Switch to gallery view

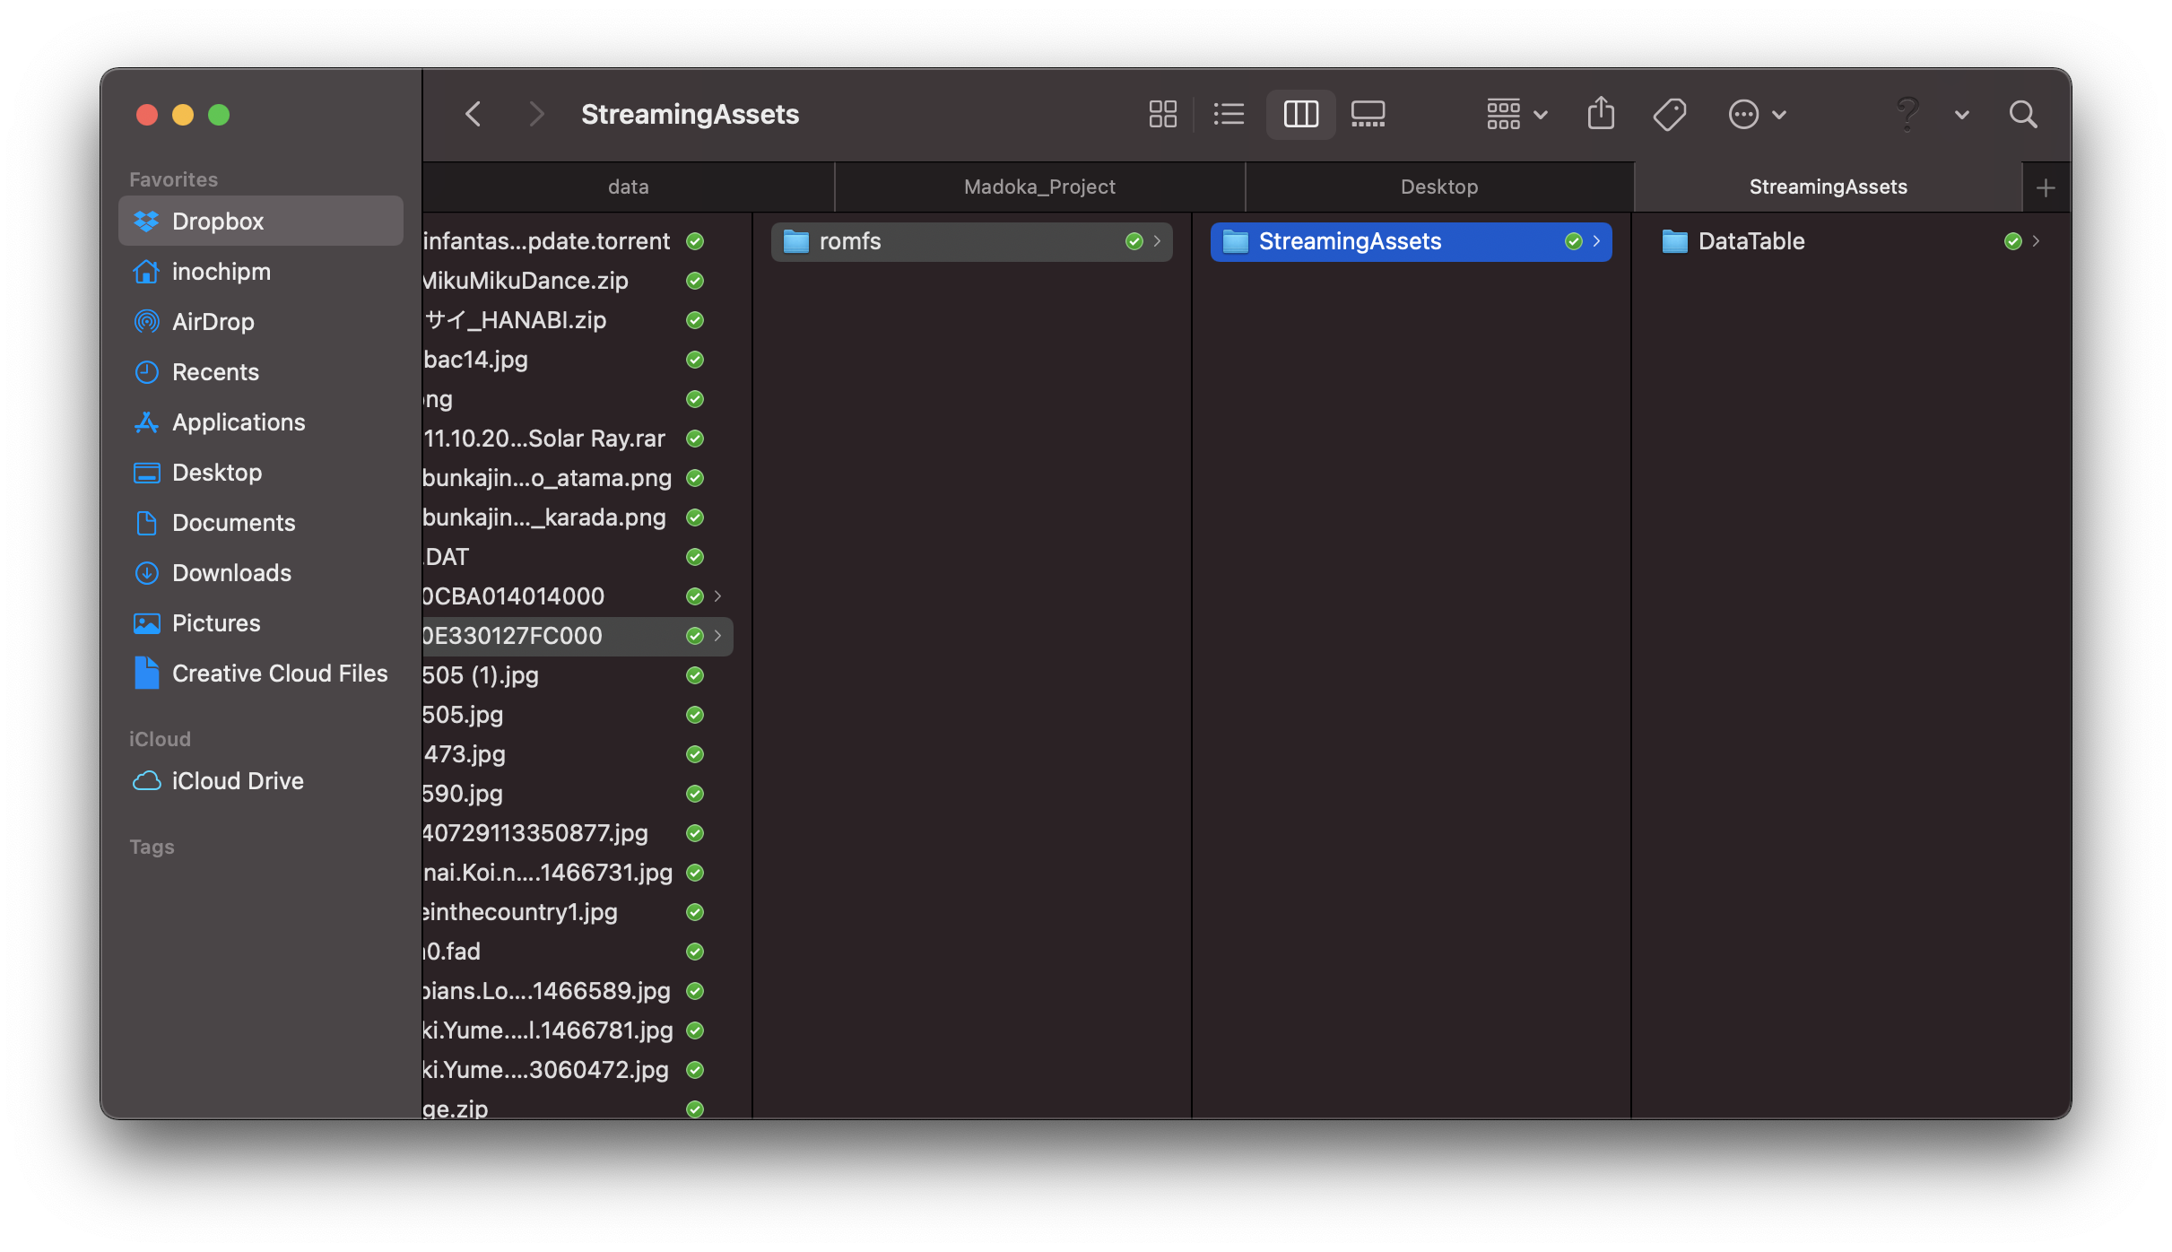1368,114
